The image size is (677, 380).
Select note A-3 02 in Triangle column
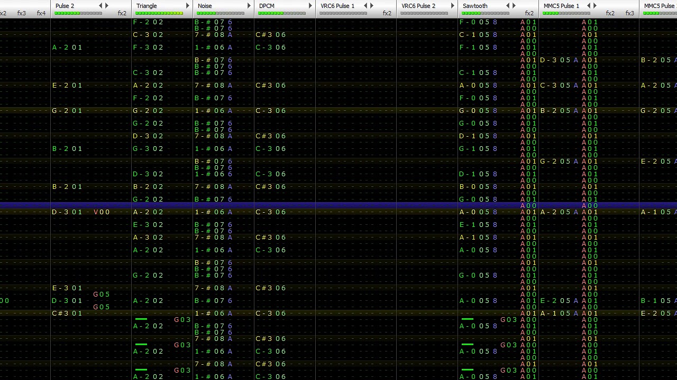(148, 237)
